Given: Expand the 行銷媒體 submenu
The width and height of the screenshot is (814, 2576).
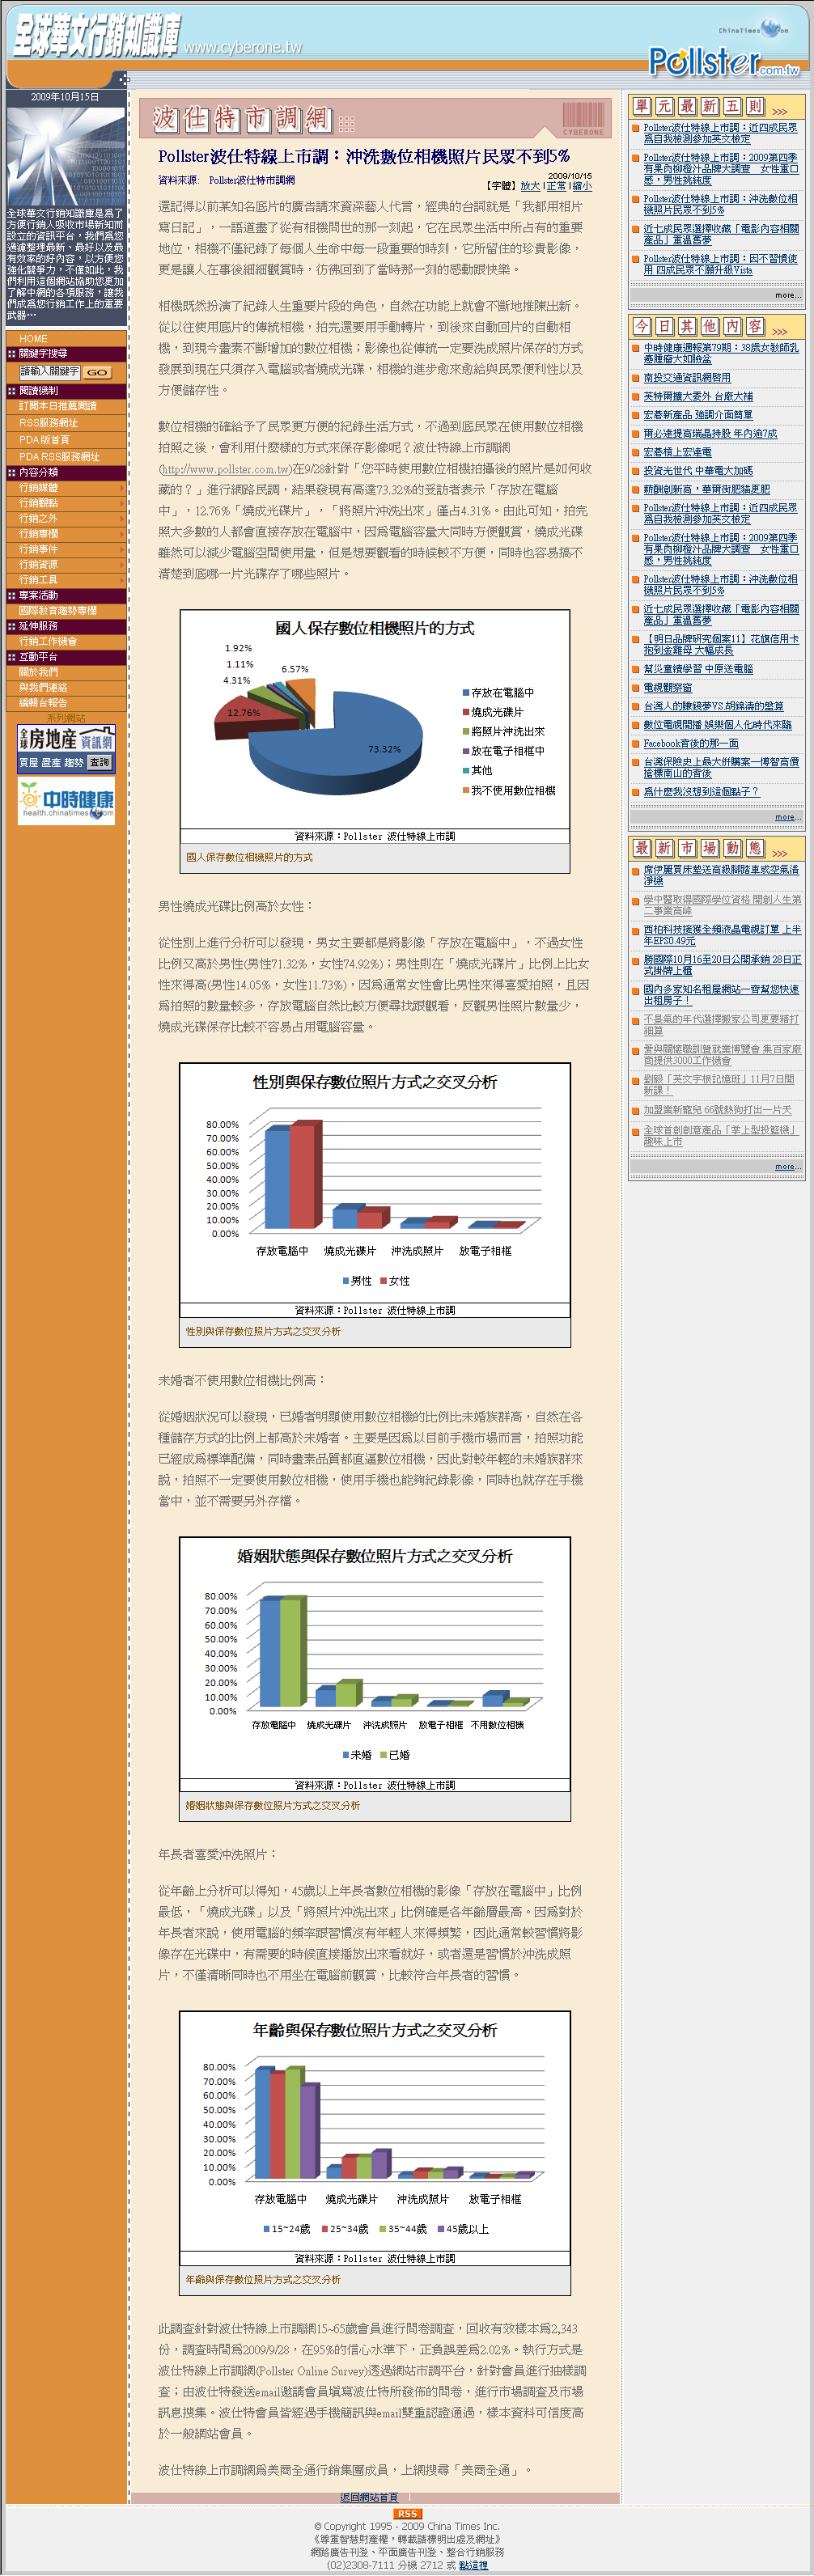Looking at the screenshot, I should point(66,488).
